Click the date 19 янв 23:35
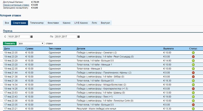The image size is (203, 111). [11, 53]
